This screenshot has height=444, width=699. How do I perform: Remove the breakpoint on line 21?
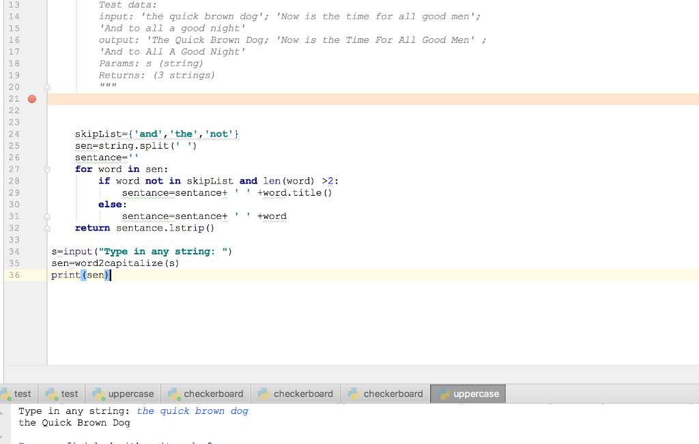pos(31,99)
